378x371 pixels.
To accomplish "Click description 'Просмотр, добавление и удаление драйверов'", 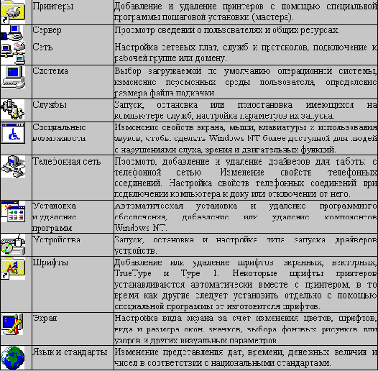I will [x=246, y=178].
